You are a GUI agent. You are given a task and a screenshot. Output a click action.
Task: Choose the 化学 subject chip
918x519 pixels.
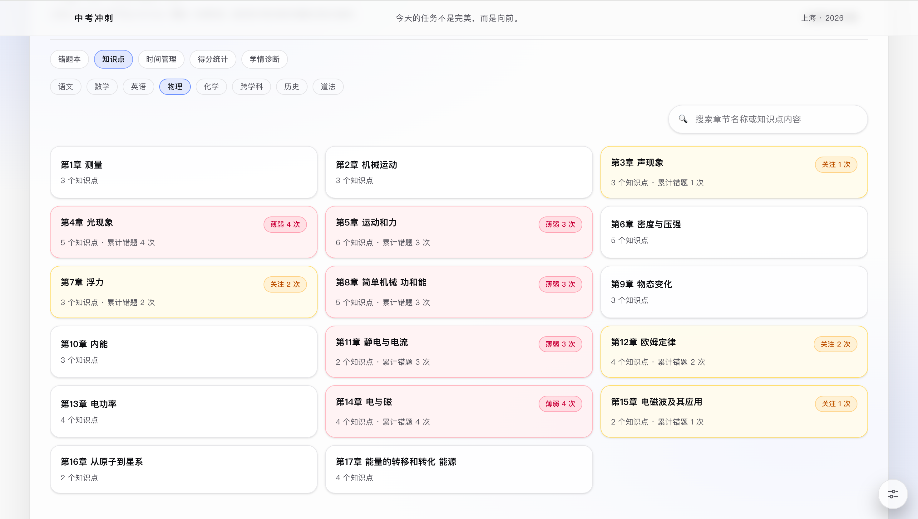click(211, 87)
